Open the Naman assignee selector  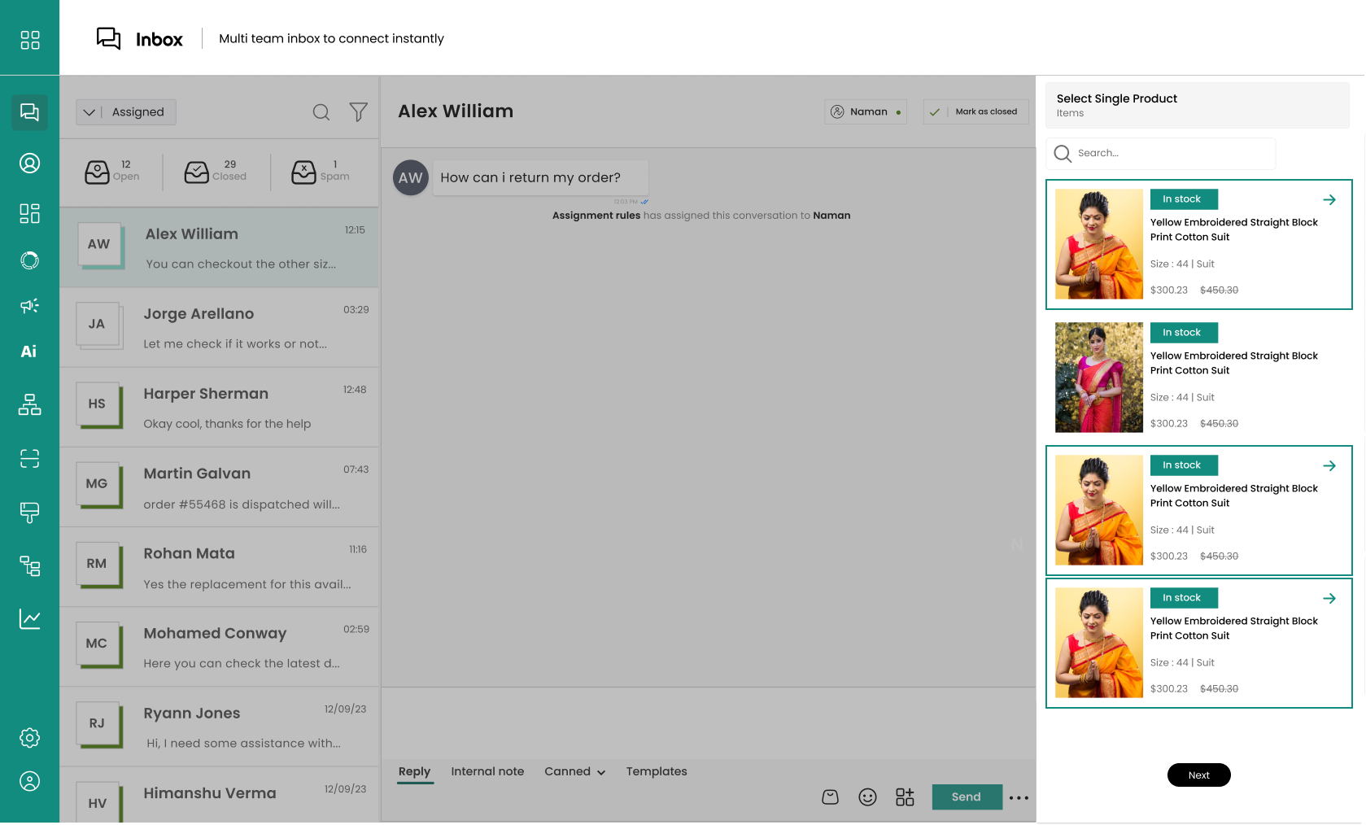click(x=866, y=111)
